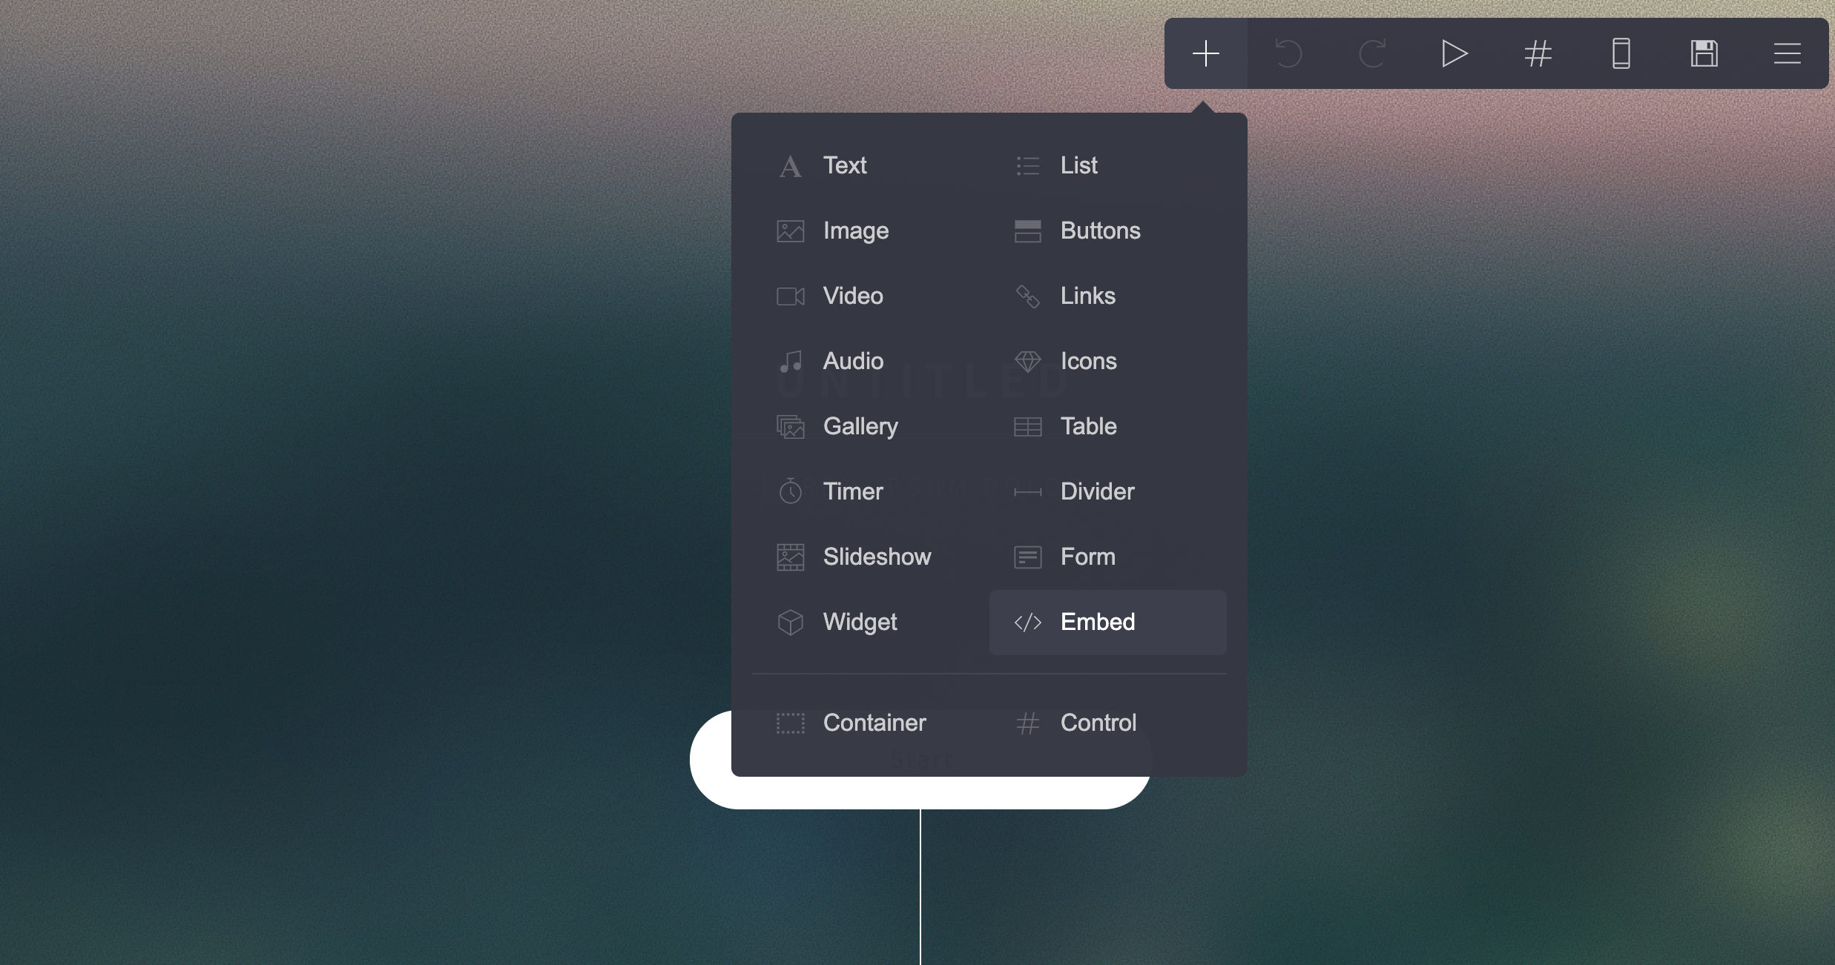Insert a Widget element
The image size is (1835, 965).
coord(871,622)
